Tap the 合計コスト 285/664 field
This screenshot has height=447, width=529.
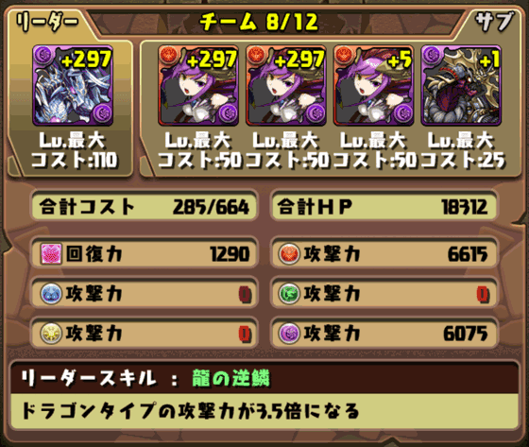point(145,206)
